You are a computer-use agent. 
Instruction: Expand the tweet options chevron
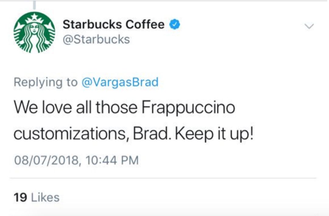309,26
